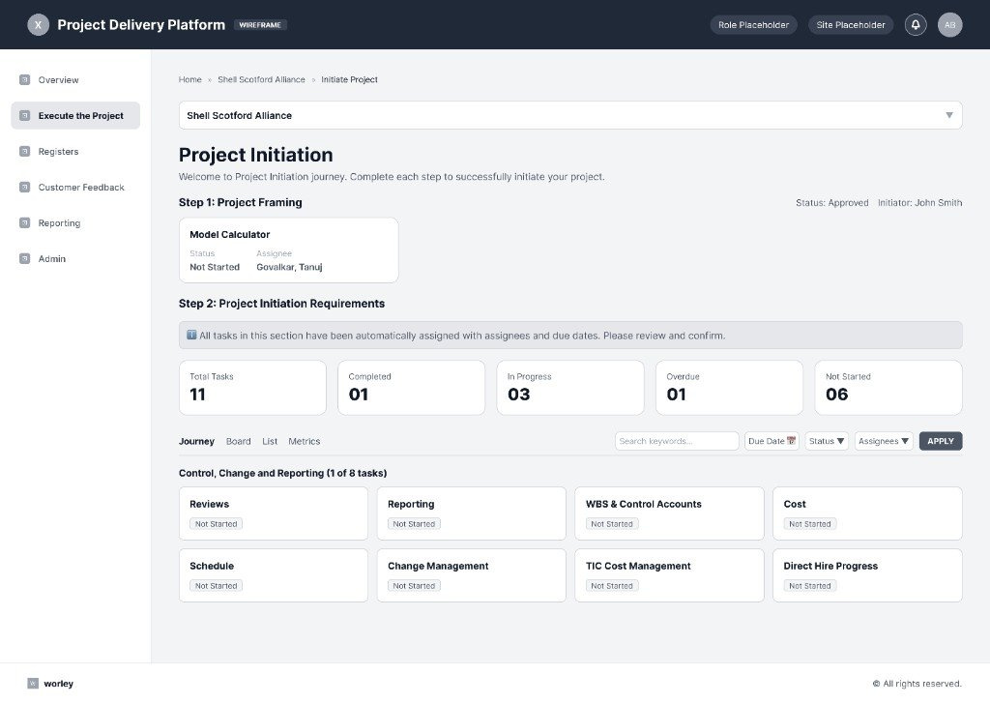Image resolution: width=990 pixels, height=704 pixels.
Task: Click the Site Placeholder pill
Action: 851,24
